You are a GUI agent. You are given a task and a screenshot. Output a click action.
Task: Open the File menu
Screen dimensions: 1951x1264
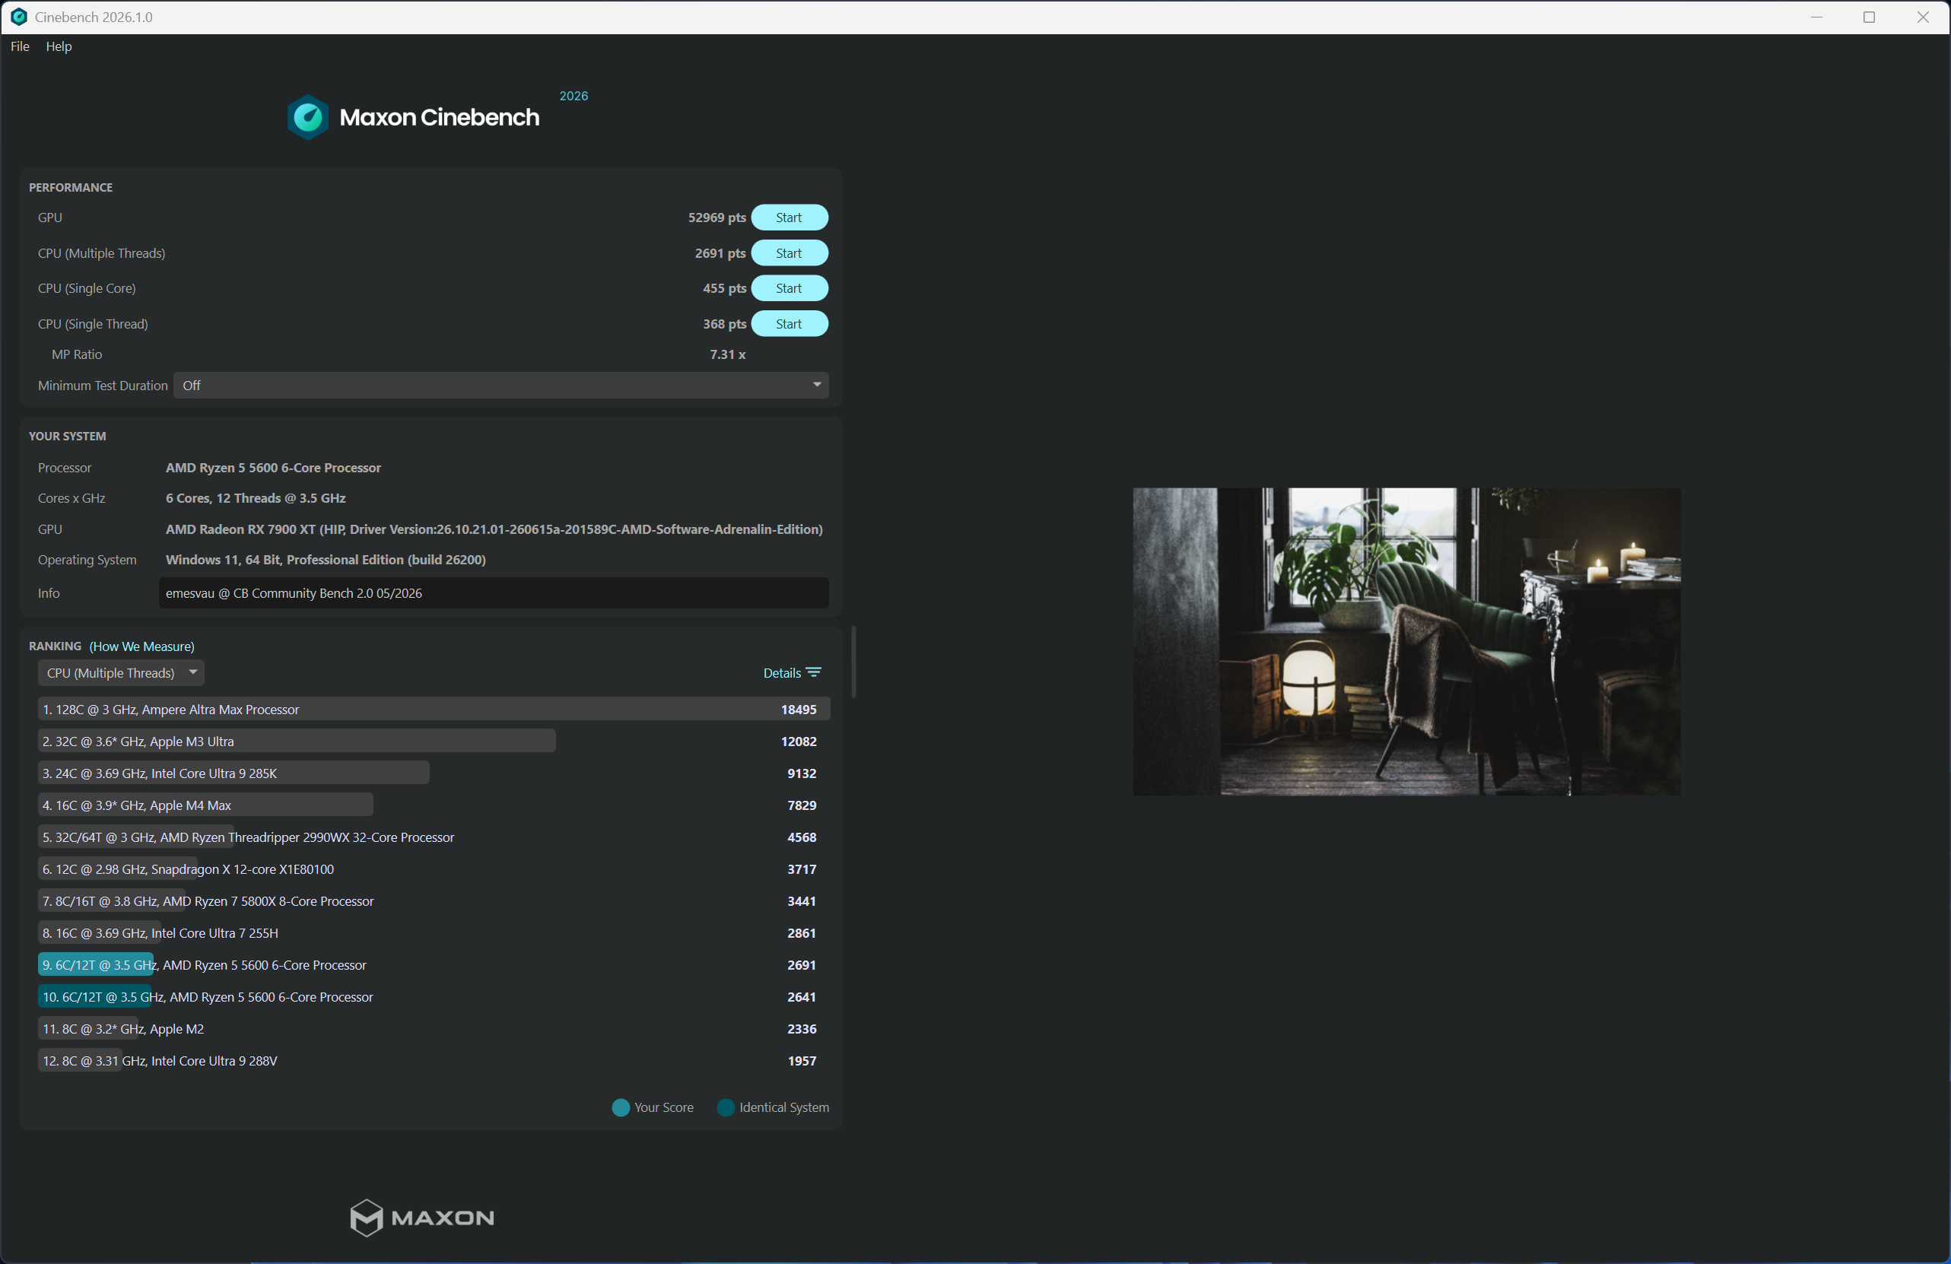point(20,46)
